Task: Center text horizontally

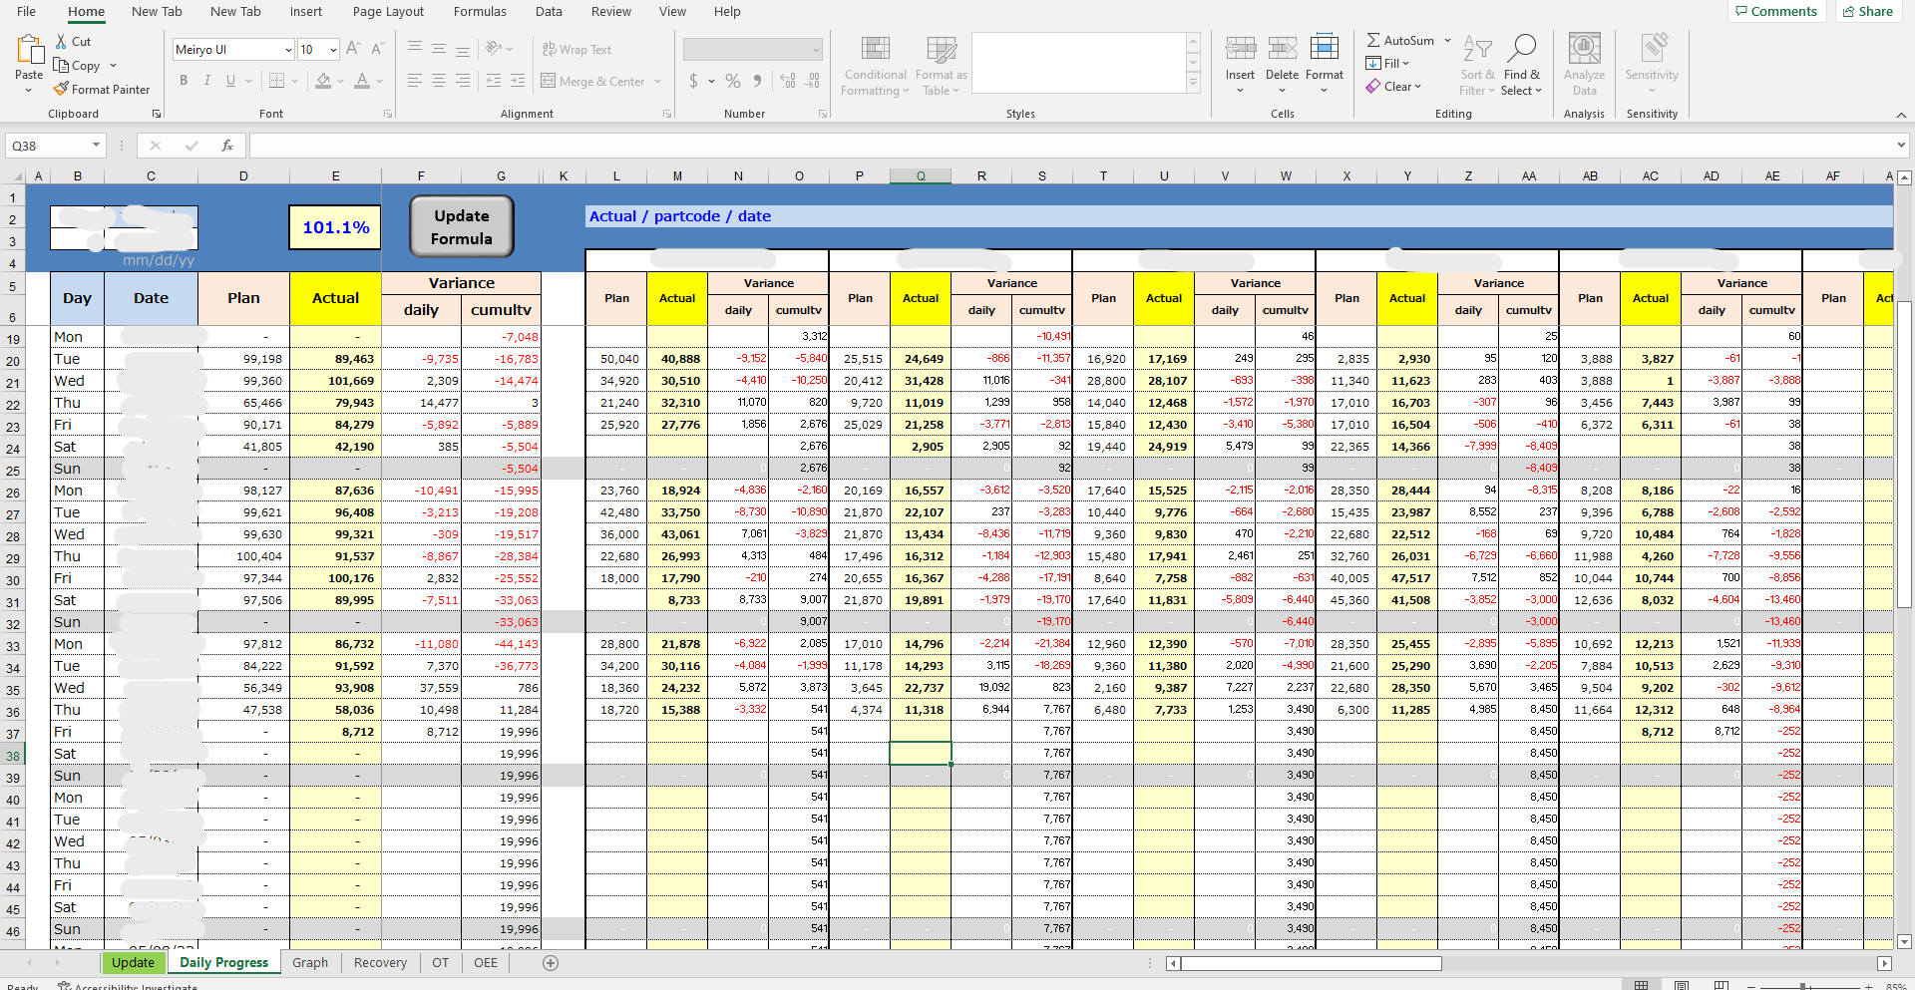Action: 439,81
